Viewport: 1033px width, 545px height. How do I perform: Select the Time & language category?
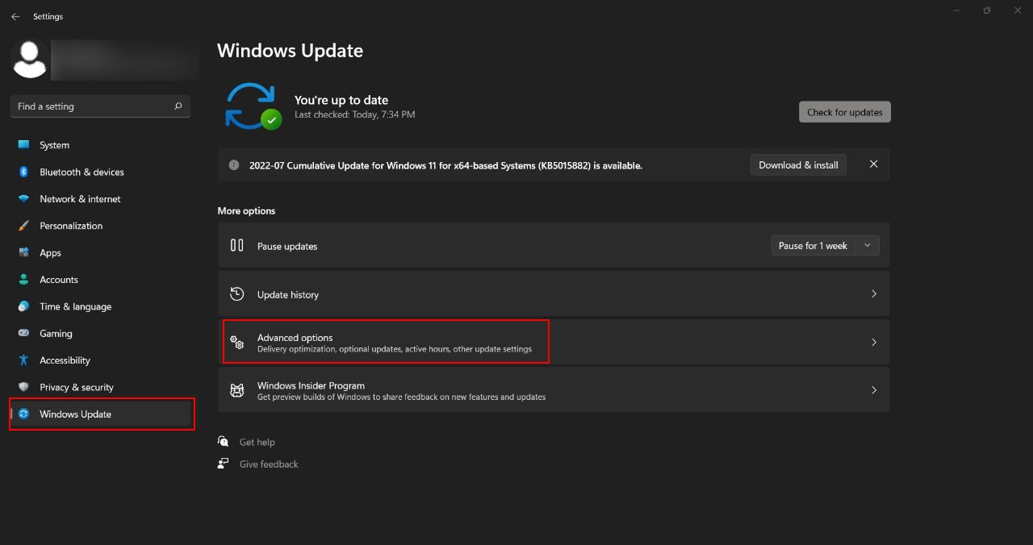[x=75, y=306]
